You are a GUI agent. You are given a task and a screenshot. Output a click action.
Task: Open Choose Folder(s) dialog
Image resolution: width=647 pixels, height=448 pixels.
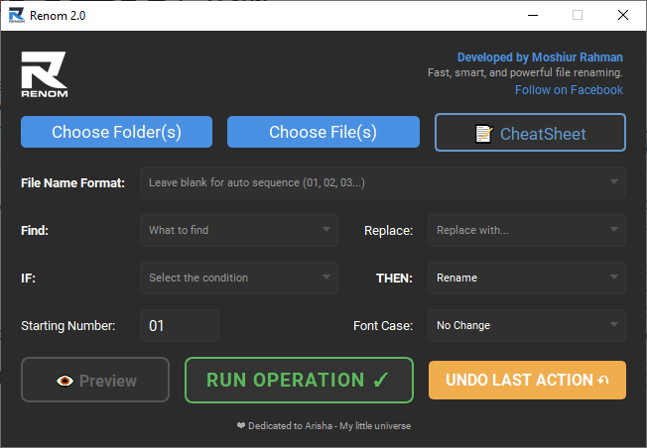point(116,132)
